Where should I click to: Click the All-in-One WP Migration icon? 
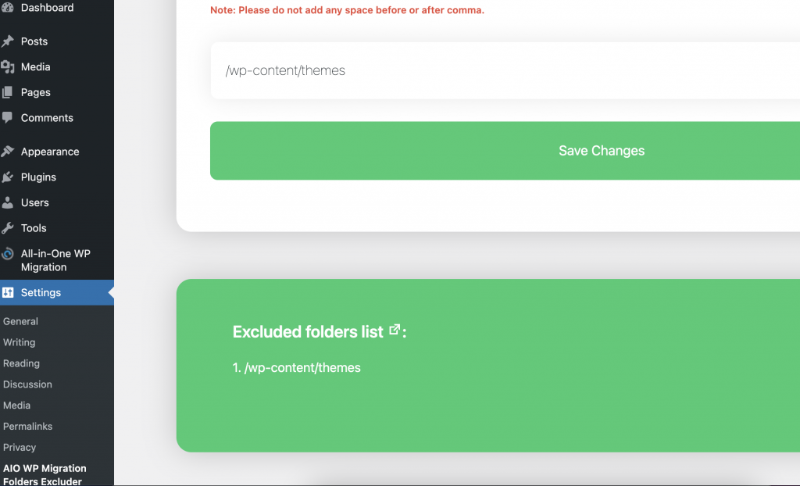8,254
